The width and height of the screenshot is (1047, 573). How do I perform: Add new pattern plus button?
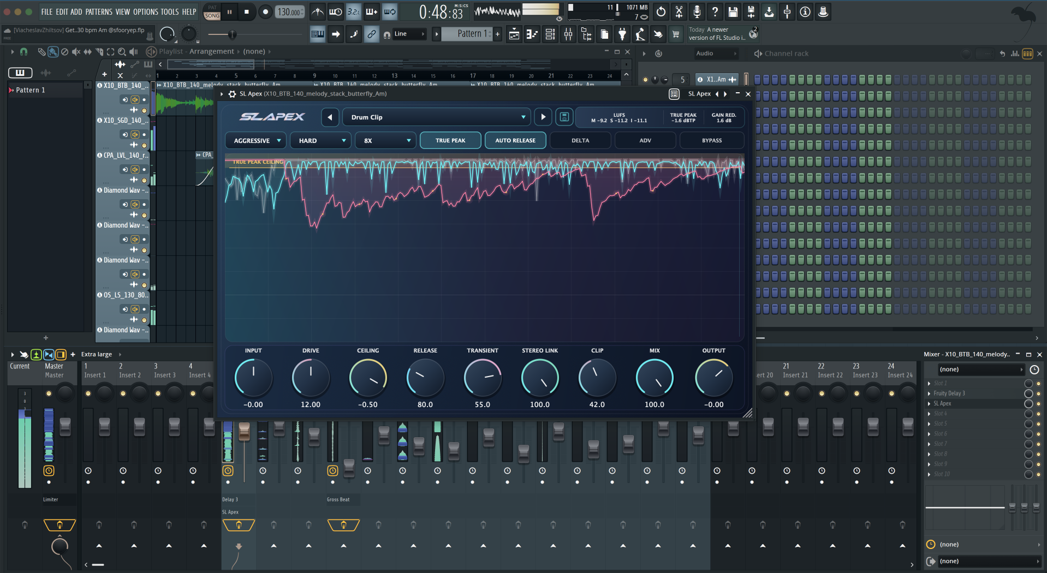click(x=497, y=34)
